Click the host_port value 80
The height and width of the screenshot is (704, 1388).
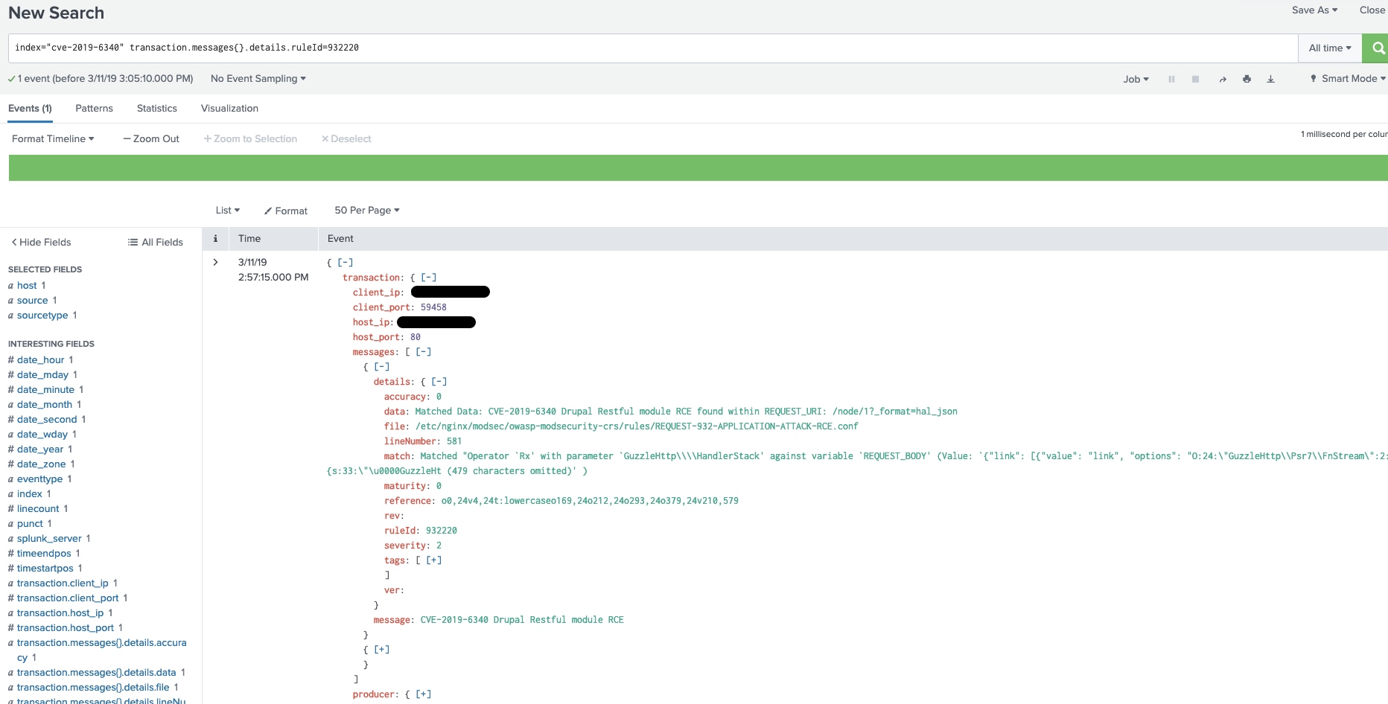coord(416,337)
